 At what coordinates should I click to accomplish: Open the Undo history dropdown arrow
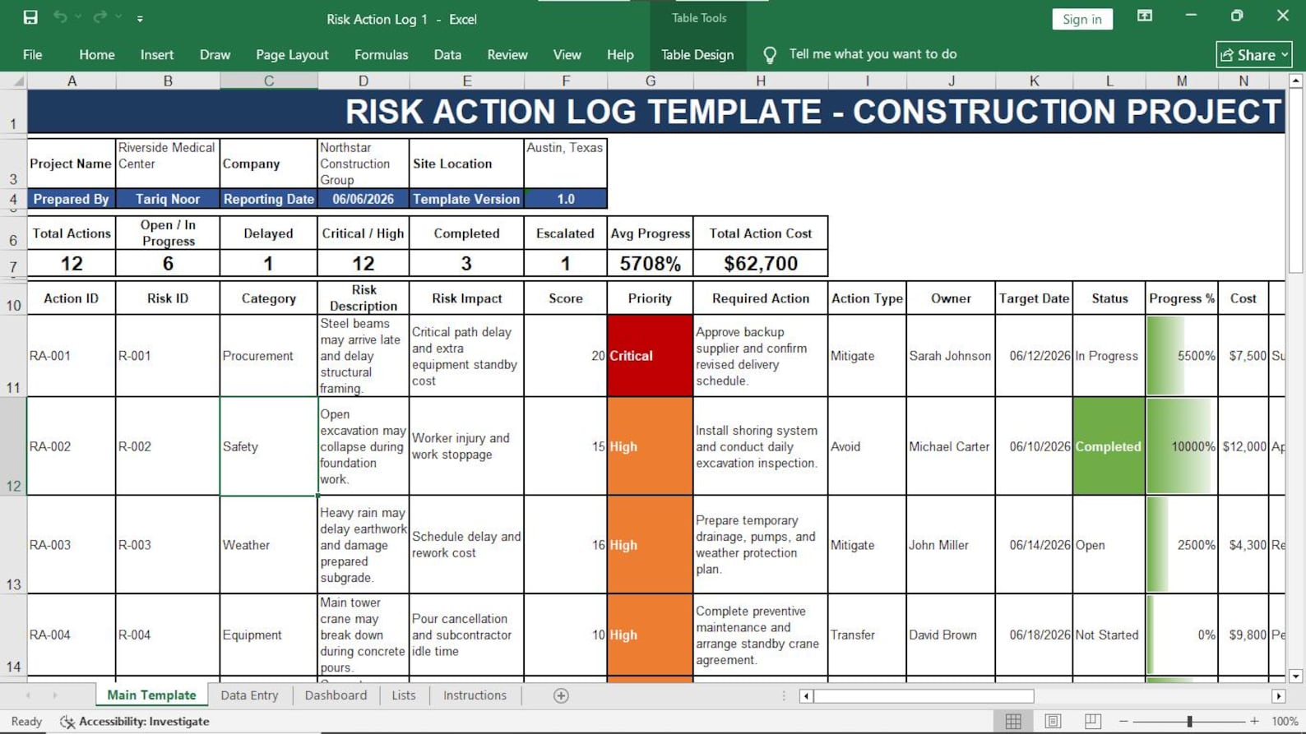(78, 17)
